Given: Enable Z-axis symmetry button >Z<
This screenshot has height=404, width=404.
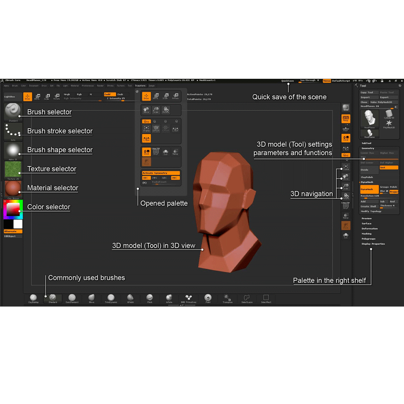Looking at the screenshot, I should (x=164, y=178).
